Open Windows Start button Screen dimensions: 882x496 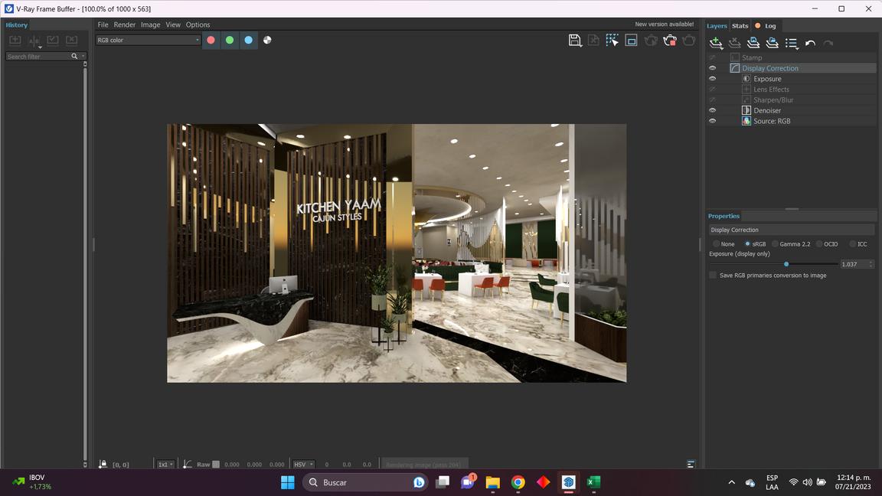click(x=287, y=482)
